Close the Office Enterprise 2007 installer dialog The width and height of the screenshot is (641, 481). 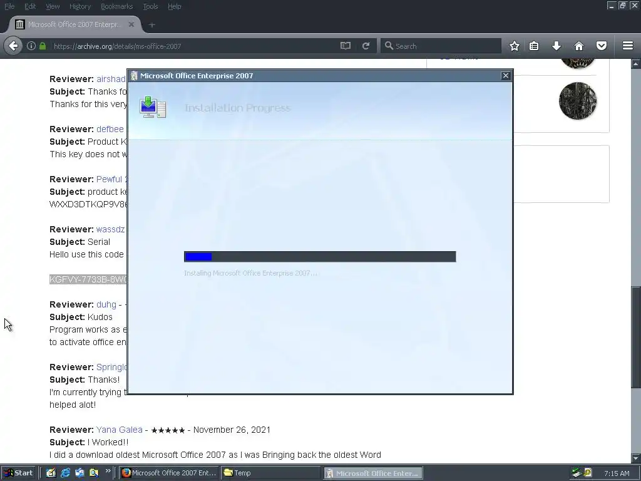506,76
